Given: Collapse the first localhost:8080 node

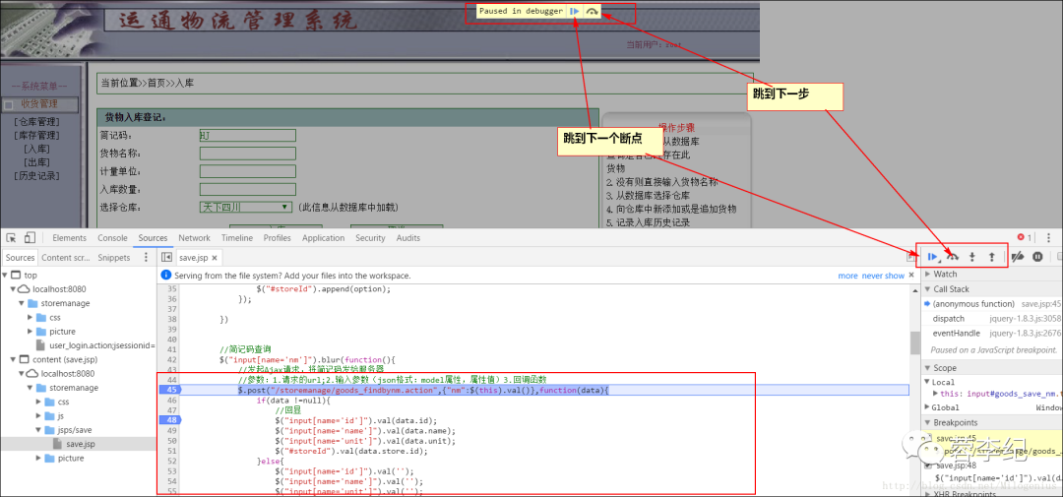Looking at the screenshot, I should click(x=13, y=288).
